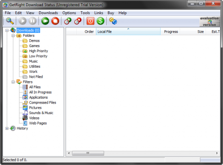Click the History clock globe icon
The image size is (223, 165).
tap(13, 128)
